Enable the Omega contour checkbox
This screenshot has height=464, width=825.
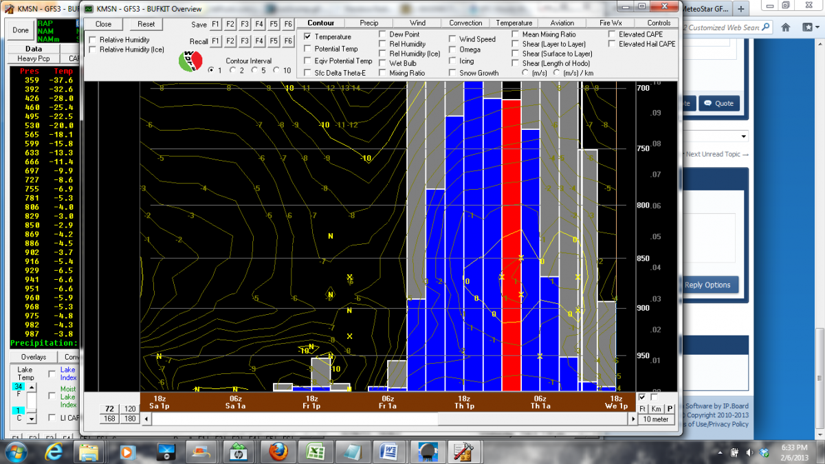click(x=453, y=50)
